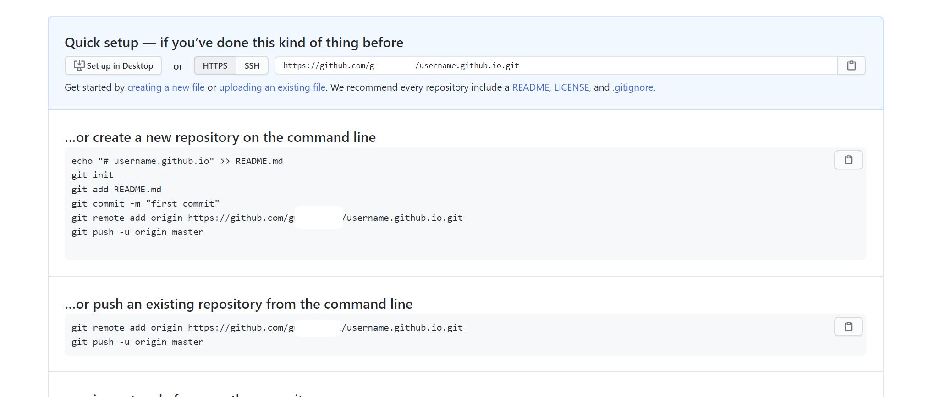Focus the repository URL text field

(x=556, y=65)
